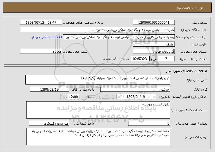The height and width of the screenshot is (152, 215).
Task: Click the goods specification box طبق لیست پیوستی
Action: 98,110
